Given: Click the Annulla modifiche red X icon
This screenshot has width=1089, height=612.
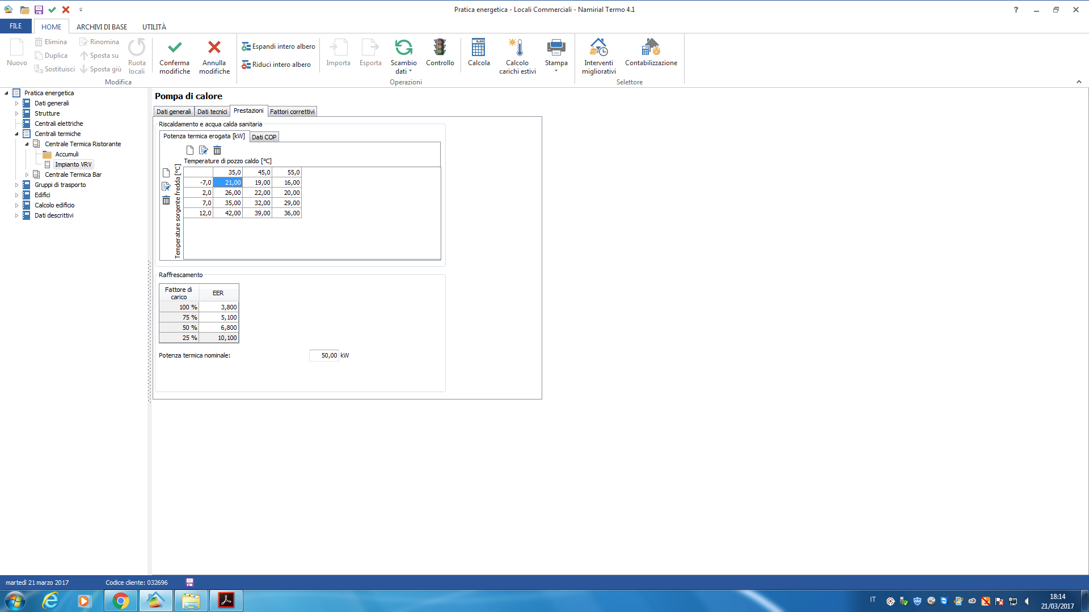Looking at the screenshot, I should click(x=214, y=48).
